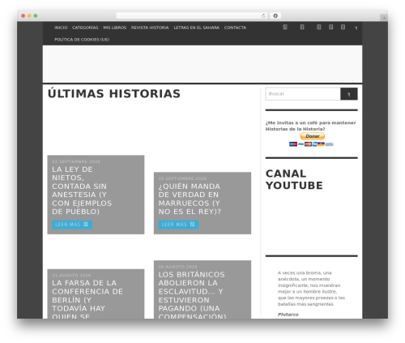Click LEER MÁS on ¿Quién manda en Marruecos
Screen dimensions: 405x343
[178, 225]
